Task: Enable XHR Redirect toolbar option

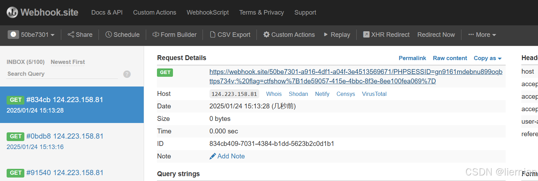Action: 386,34
